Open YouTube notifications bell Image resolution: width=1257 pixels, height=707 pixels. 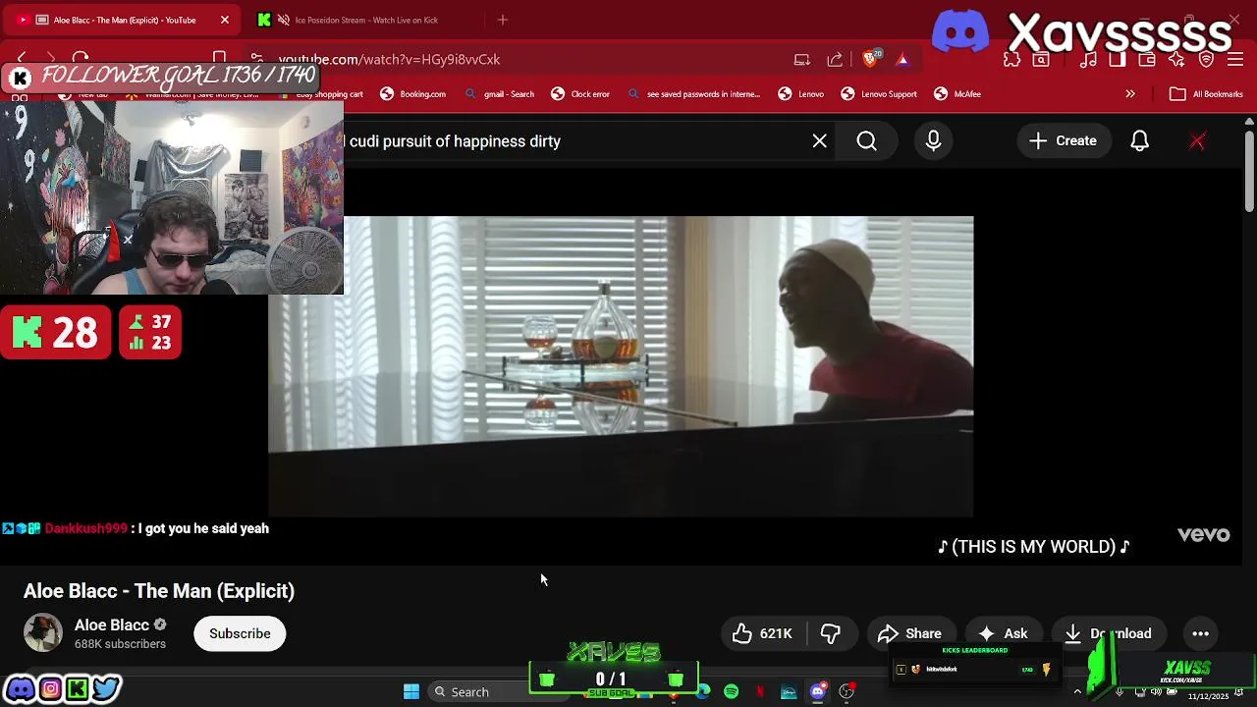tap(1140, 141)
